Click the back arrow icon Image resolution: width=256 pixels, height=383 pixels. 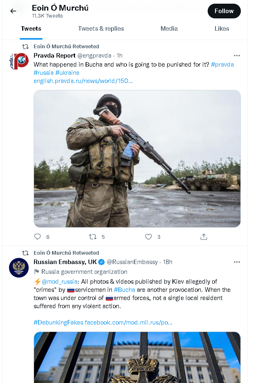point(13,11)
